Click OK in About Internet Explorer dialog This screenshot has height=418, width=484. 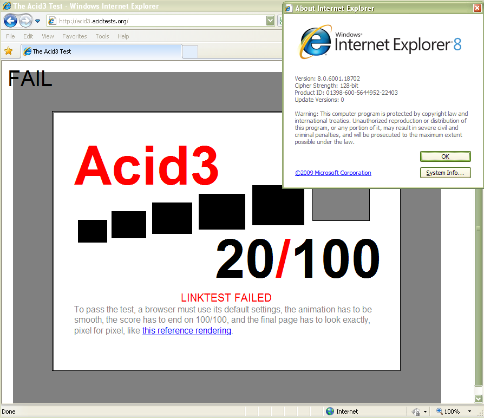point(445,156)
